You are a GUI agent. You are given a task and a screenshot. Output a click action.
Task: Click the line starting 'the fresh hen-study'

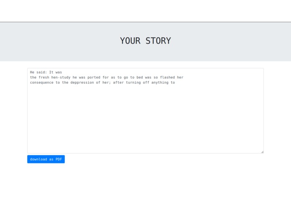pyautogui.click(x=106, y=78)
